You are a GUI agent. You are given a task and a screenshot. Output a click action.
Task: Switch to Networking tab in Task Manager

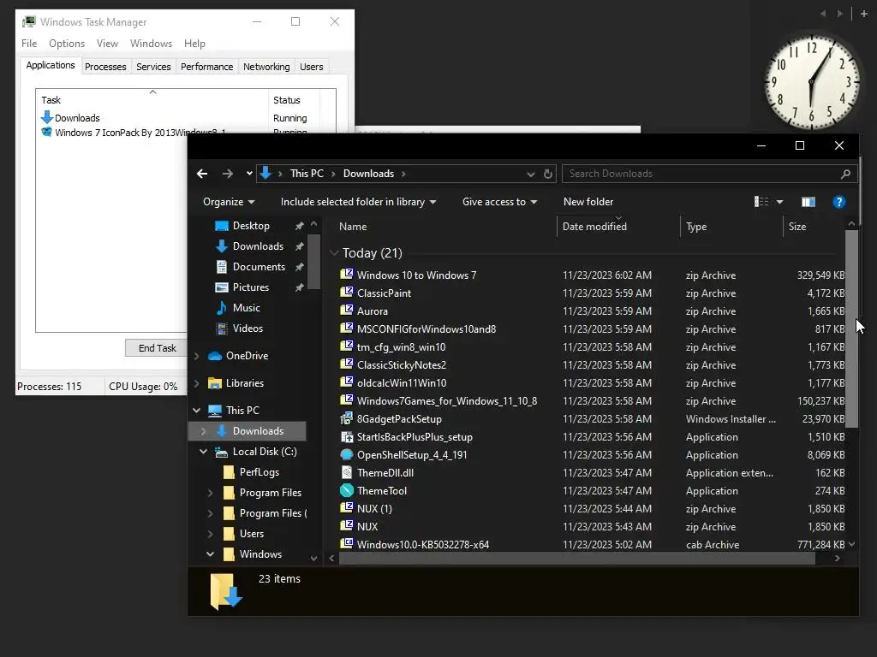(x=266, y=67)
